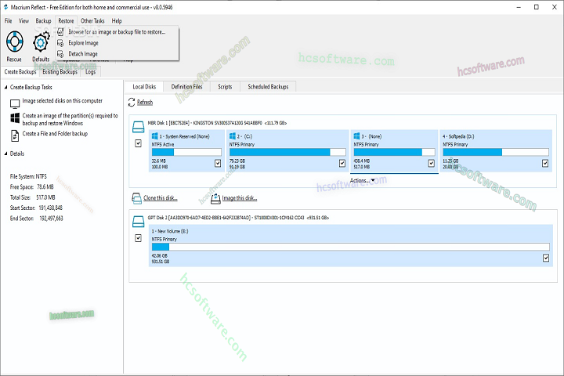Click the Browse for an image menu icon

(60, 31)
